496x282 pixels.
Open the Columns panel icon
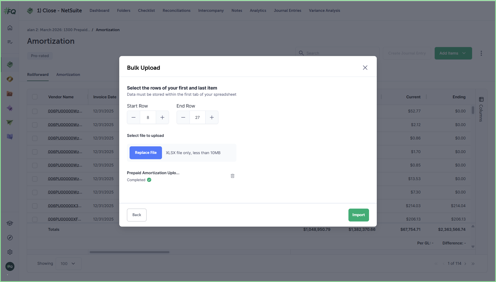pos(481,99)
